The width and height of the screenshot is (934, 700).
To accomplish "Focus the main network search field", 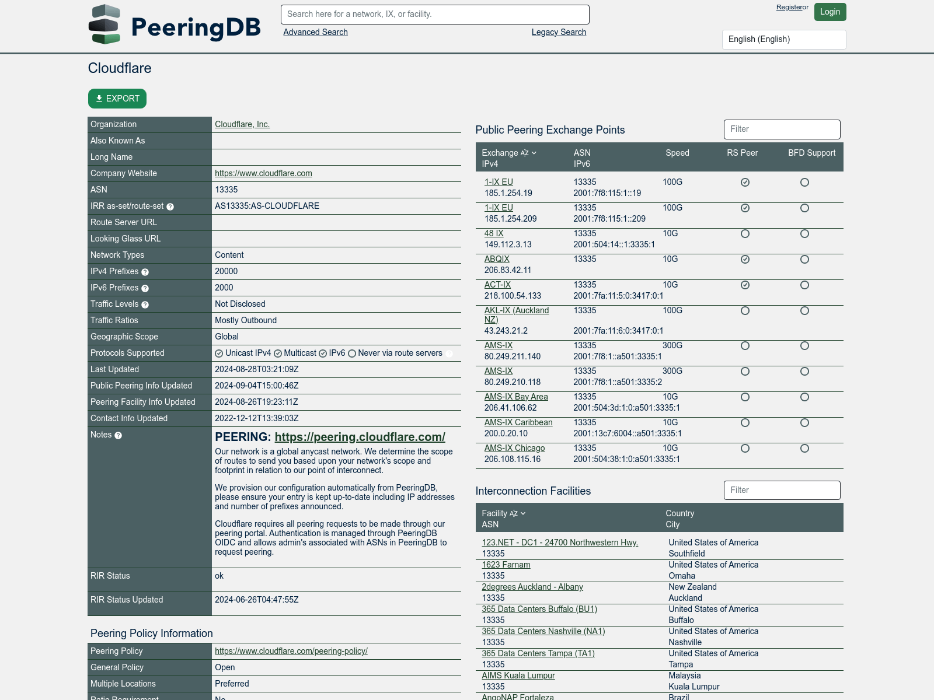I will click(435, 15).
